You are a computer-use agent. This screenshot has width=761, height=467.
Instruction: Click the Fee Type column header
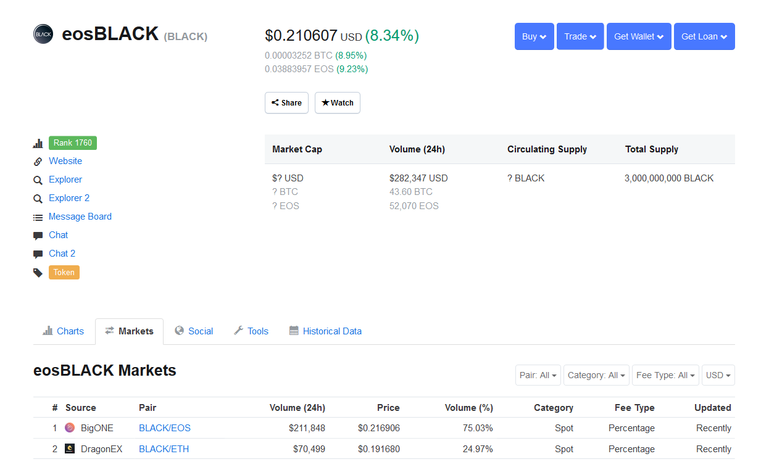[x=634, y=408]
